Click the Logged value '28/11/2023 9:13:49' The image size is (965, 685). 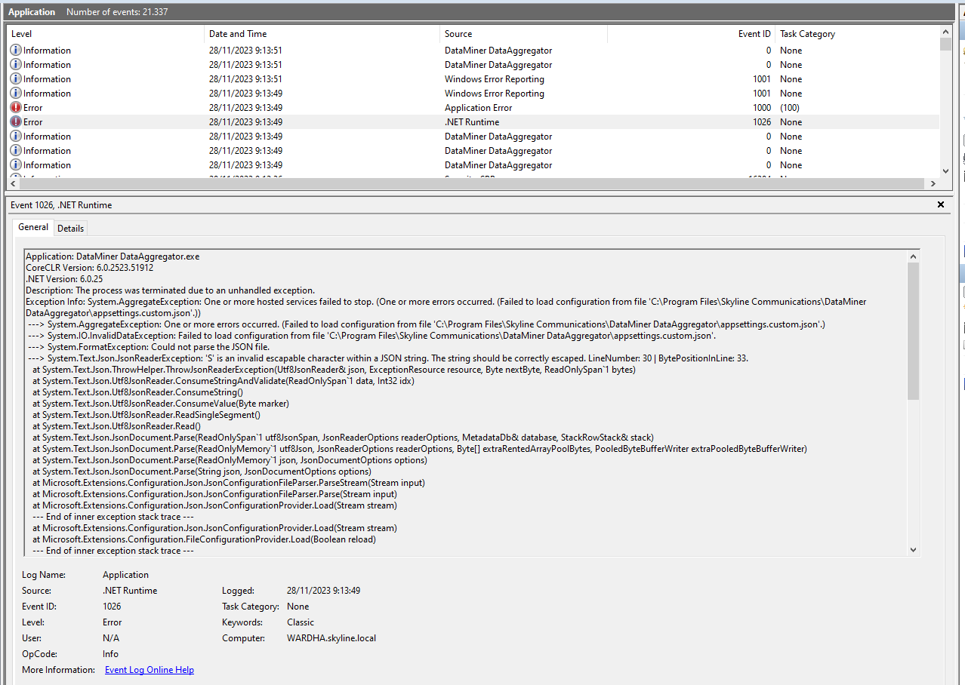323,591
